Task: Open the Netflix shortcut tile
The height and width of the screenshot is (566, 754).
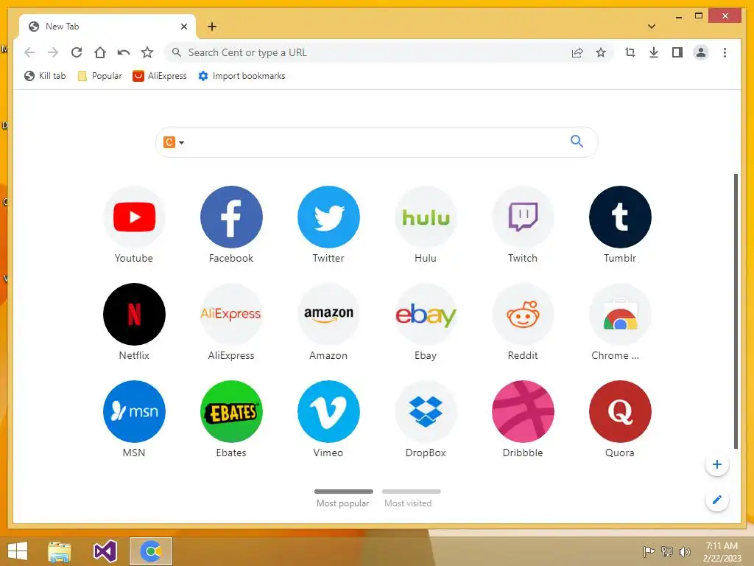Action: [134, 314]
